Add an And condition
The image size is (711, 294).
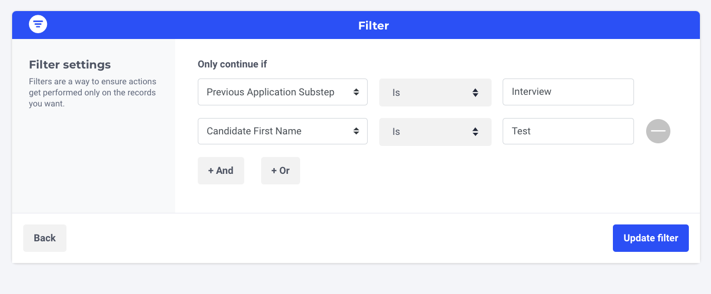tap(220, 171)
